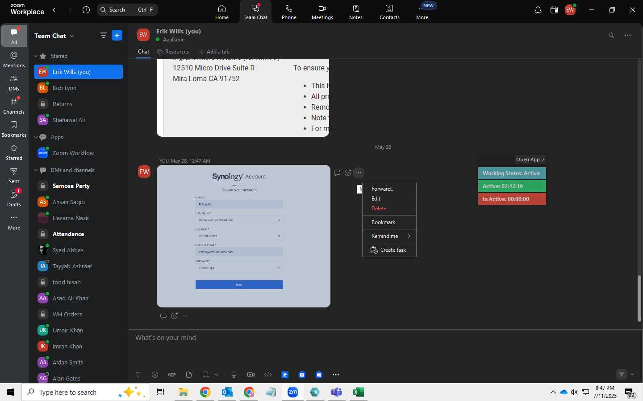Open the Meetings tab
The width and height of the screenshot is (643, 401).
click(x=322, y=12)
